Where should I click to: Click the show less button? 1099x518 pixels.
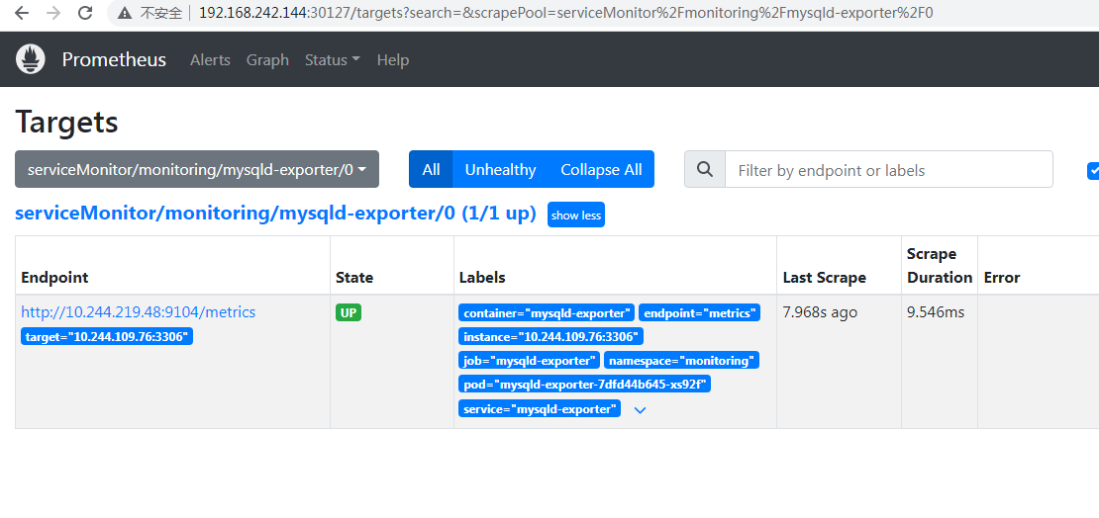[x=576, y=216]
